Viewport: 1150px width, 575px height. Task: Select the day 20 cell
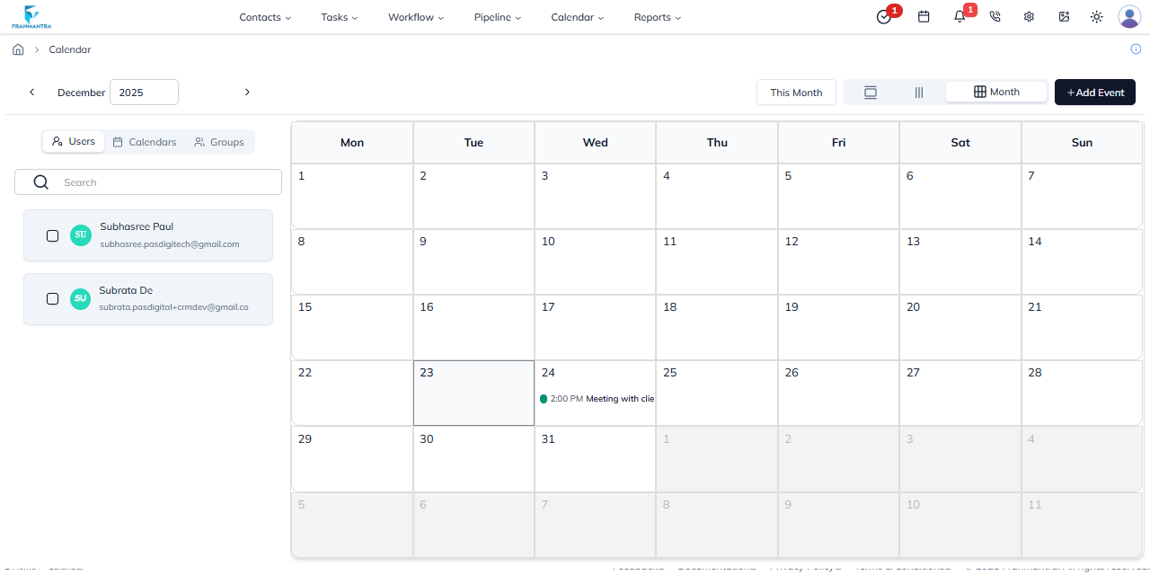pyautogui.click(x=960, y=327)
